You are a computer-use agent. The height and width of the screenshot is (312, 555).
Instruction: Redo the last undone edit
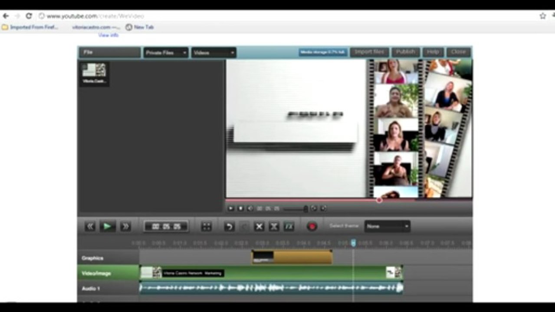(x=244, y=227)
